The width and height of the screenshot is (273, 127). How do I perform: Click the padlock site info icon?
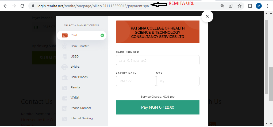click(x=33, y=6)
